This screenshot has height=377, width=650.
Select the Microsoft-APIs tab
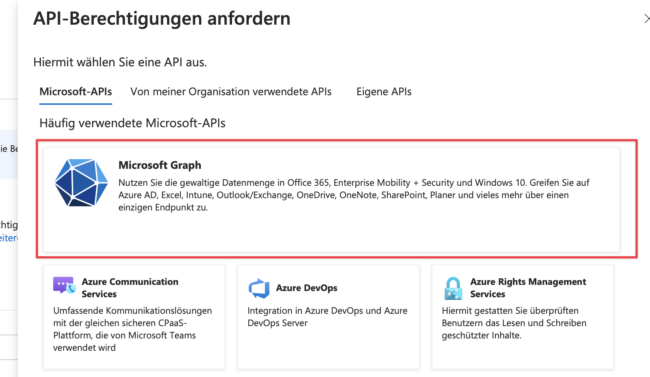point(76,92)
